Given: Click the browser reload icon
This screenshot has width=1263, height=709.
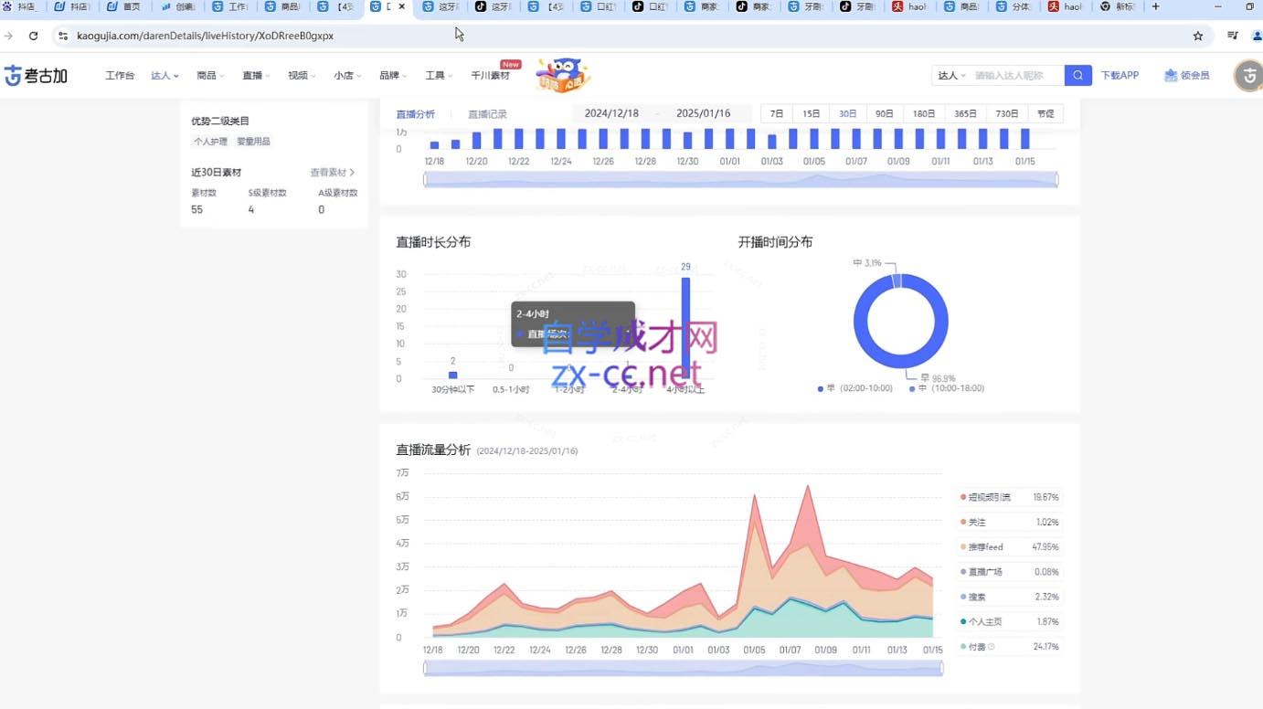Looking at the screenshot, I should click(34, 36).
